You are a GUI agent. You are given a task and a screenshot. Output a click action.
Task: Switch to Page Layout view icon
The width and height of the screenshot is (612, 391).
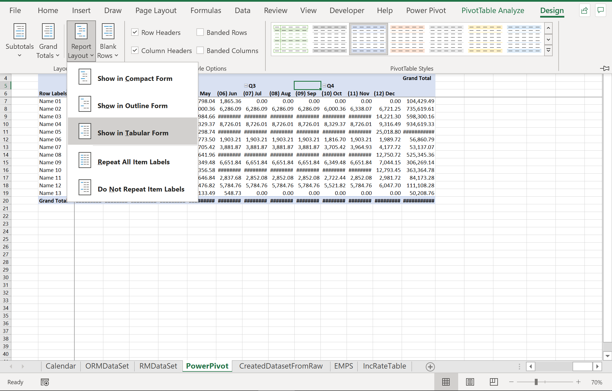(470, 382)
